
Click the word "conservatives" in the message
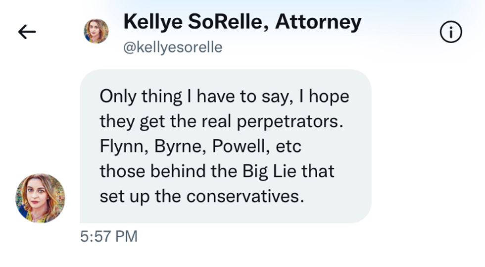pos(244,196)
